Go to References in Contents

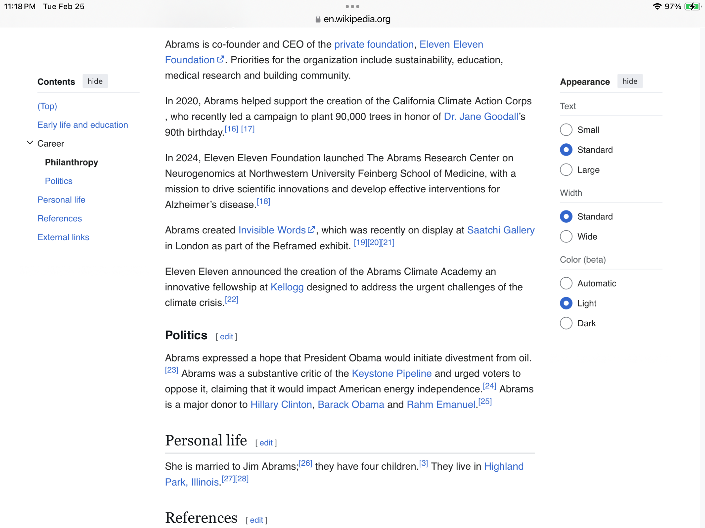(60, 218)
